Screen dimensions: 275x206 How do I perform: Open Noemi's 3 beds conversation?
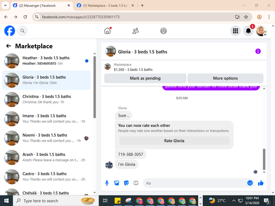click(x=46, y=138)
